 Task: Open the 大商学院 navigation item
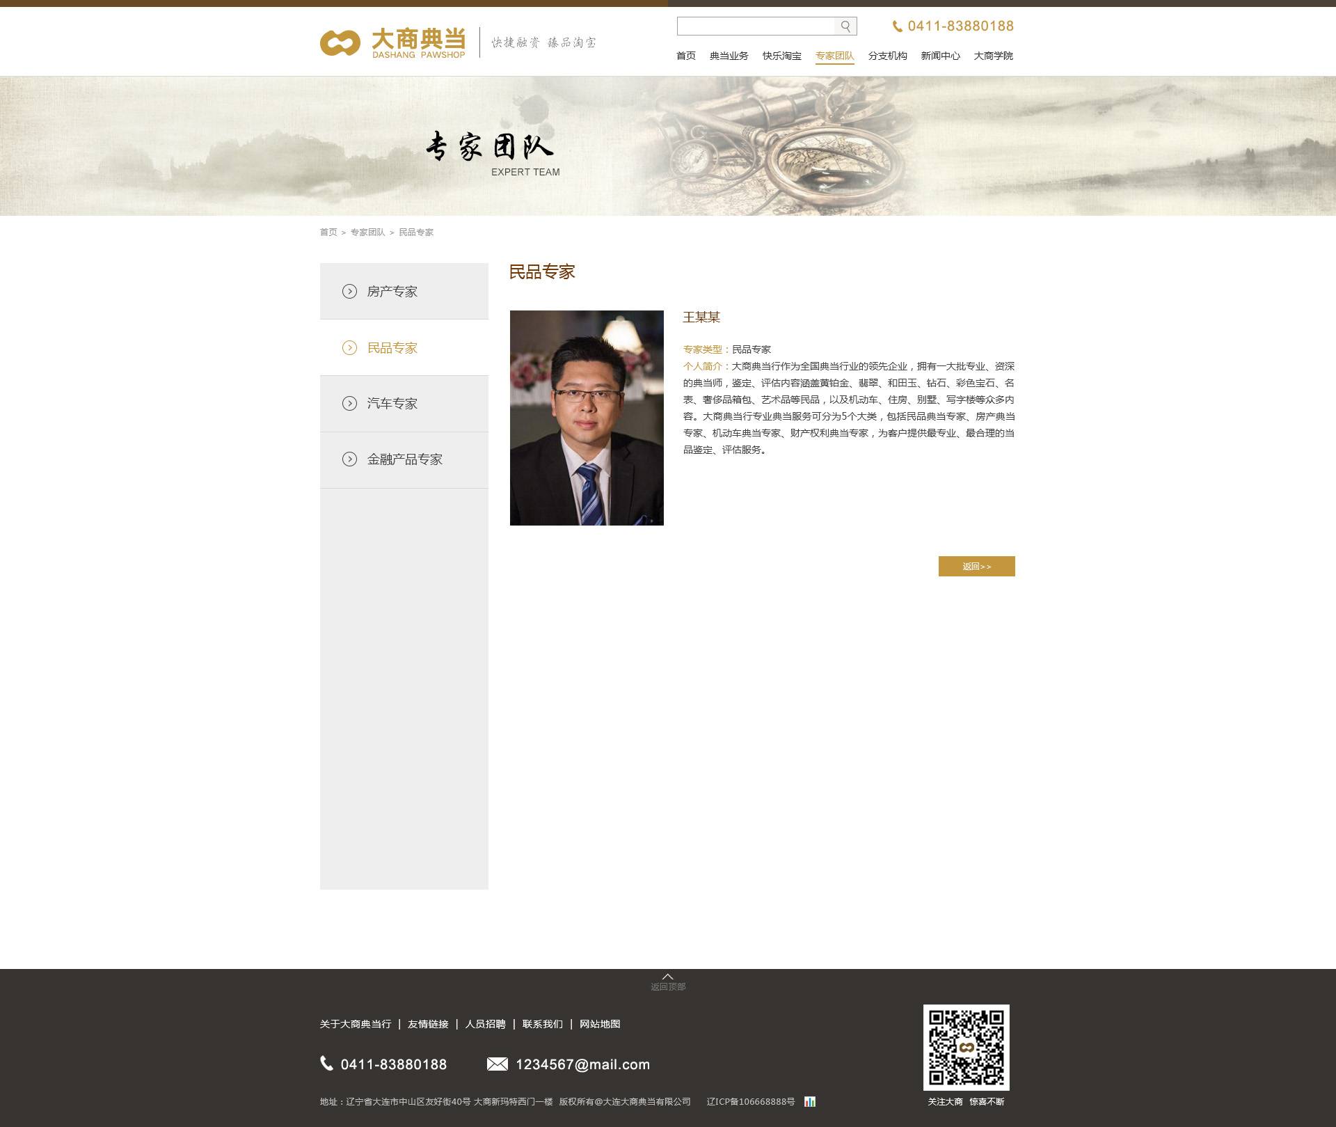coord(993,56)
